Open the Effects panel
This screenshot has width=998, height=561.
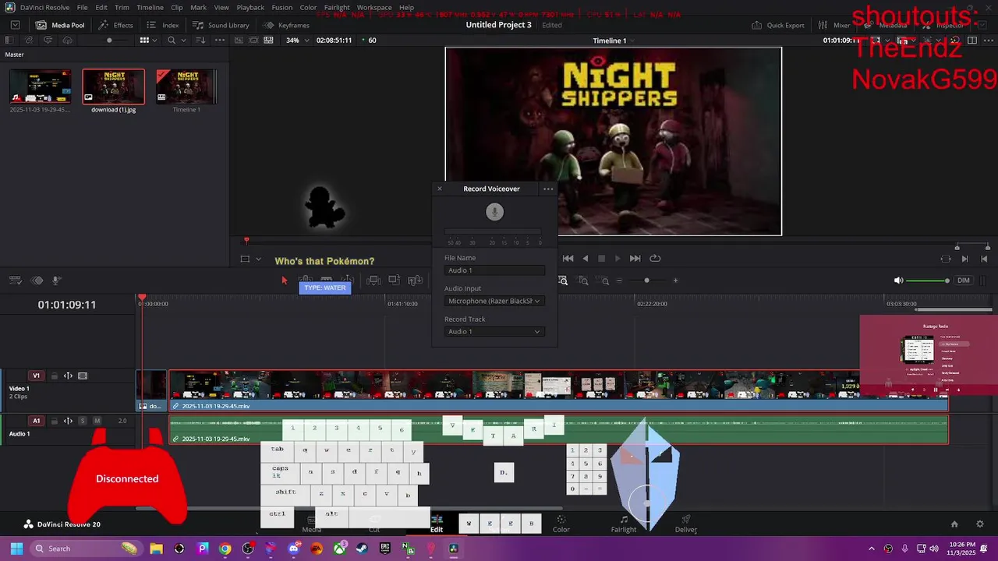pyautogui.click(x=116, y=25)
